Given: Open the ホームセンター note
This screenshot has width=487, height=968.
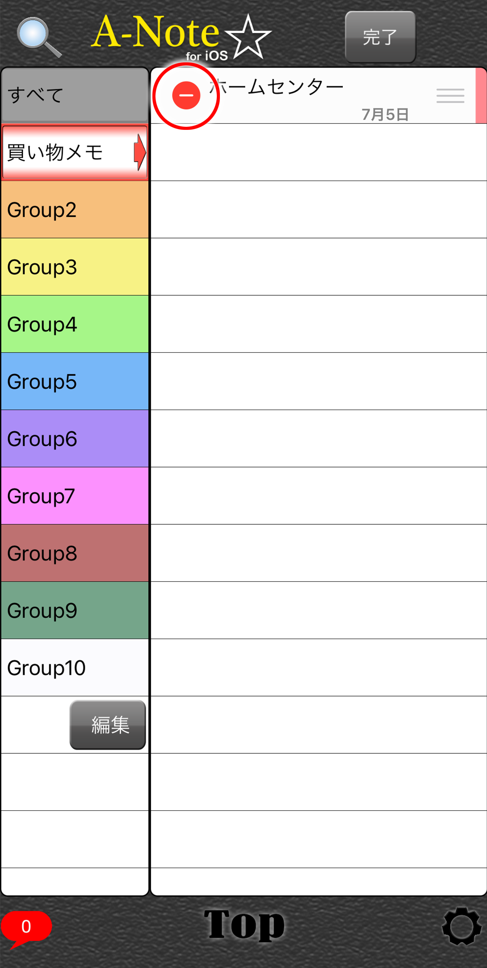Looking at the screenshot, I should click(x=318, y=96).
